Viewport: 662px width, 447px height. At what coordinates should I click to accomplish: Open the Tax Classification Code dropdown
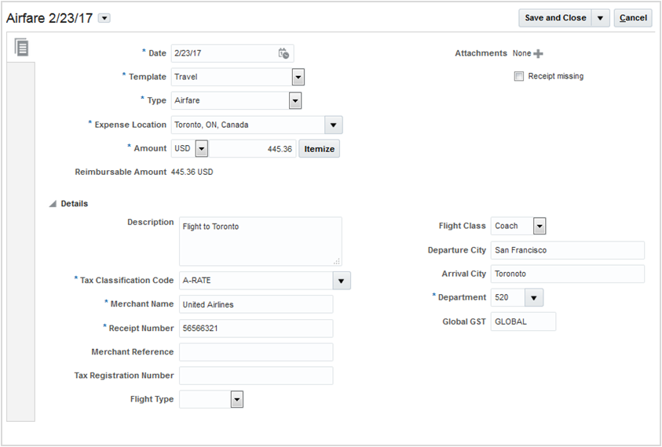tap(342, 281)
